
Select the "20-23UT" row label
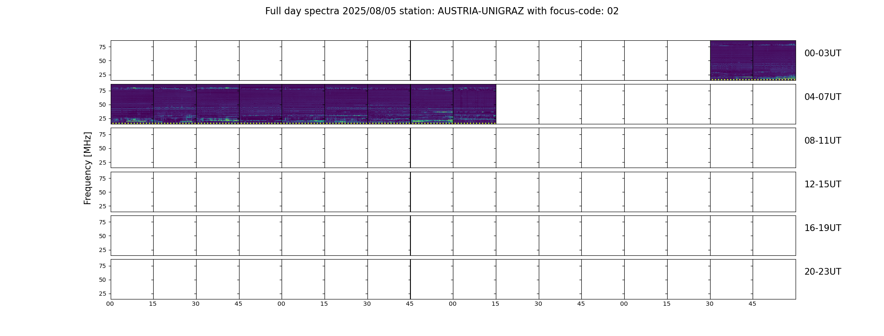pos(823,272)
